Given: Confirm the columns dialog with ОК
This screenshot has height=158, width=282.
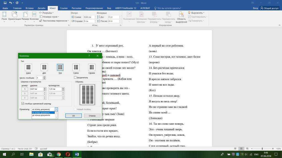Looking at the screenshot, I should 74,116.
